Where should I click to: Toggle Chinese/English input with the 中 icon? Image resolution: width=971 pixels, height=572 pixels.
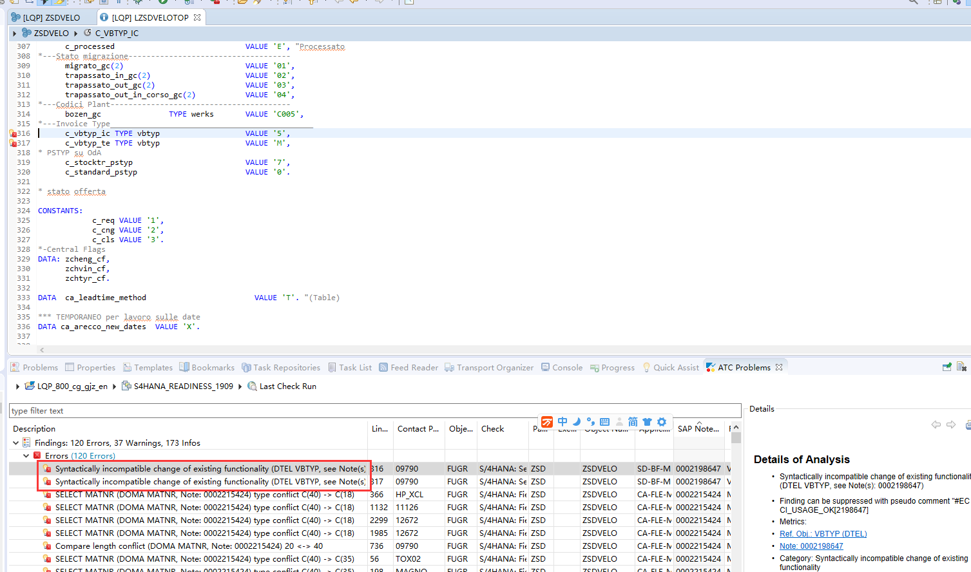[x=562, y=422]
